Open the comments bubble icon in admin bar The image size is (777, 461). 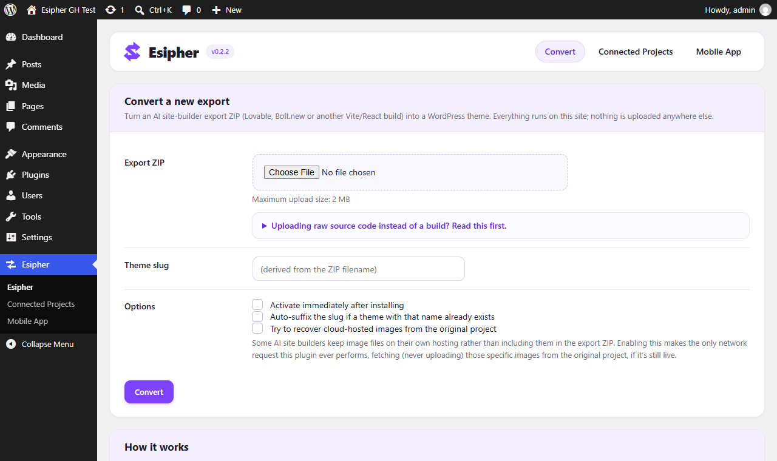187,10
